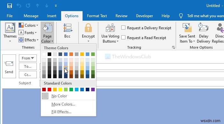
Task: Pick gold swatch in Theme Colors top row
Action: click(82, 54)
